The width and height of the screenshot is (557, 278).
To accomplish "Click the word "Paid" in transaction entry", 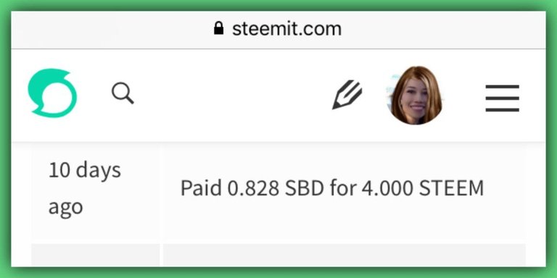I will [x=201, y=188].
